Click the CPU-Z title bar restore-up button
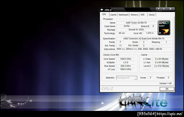This screenshot has width=184, height=117. click(x=164, y=9)
